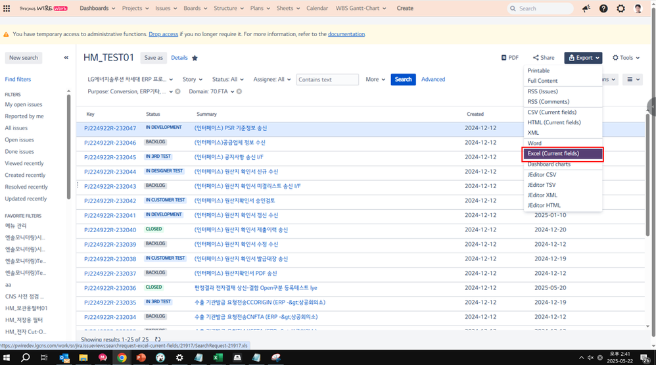Expand the Export dropdown button
The height and width of the screenshot is (365, 656).
click(x=583, y=58)
